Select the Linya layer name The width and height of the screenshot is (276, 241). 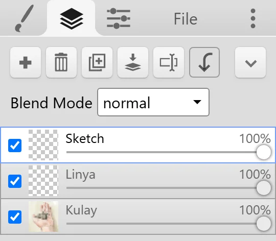click(x=80, y=175)
